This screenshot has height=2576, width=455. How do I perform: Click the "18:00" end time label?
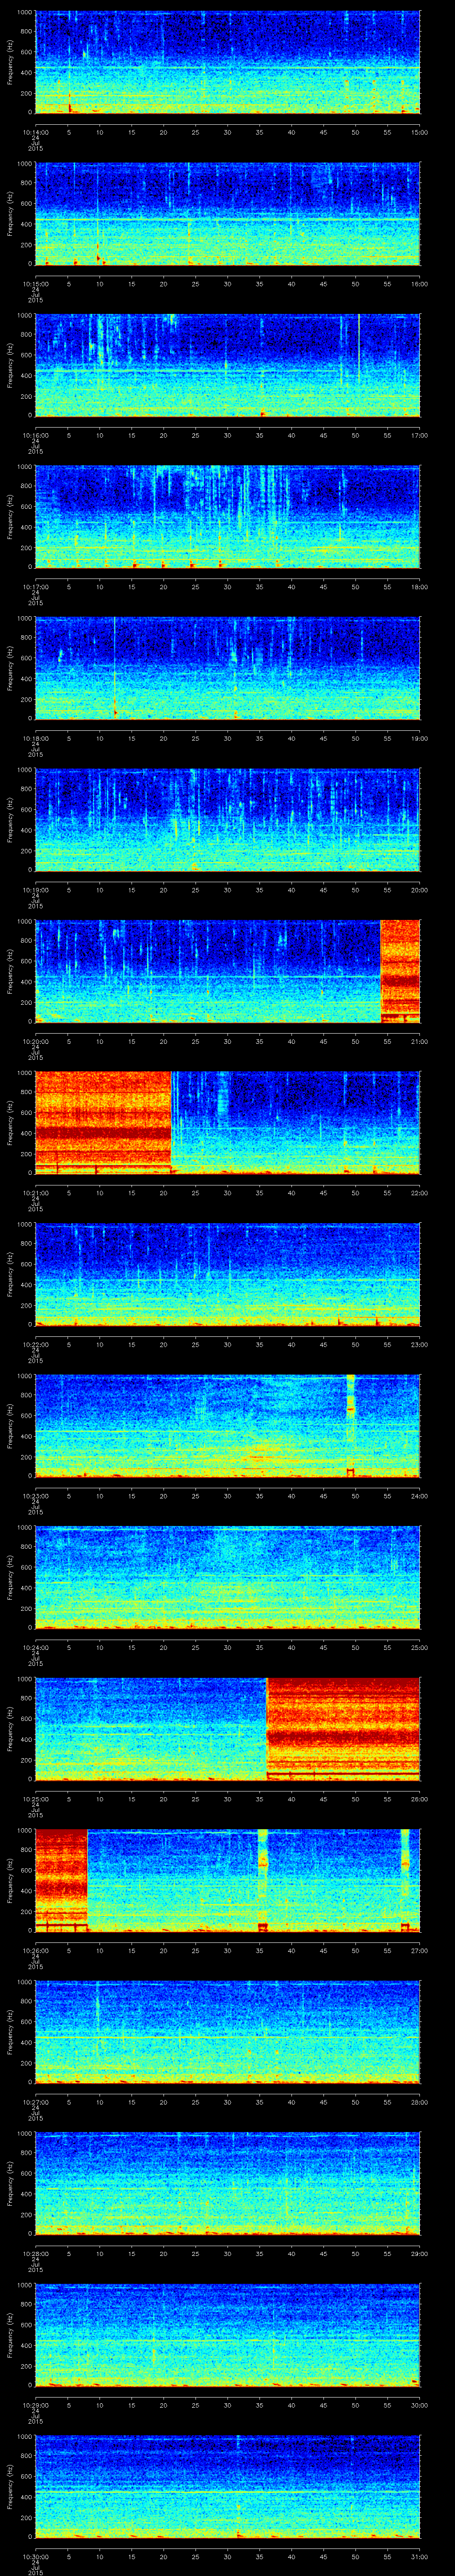[419, 586]
